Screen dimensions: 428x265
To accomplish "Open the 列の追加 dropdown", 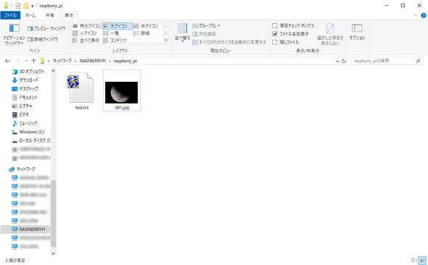I will click(205, 34).
